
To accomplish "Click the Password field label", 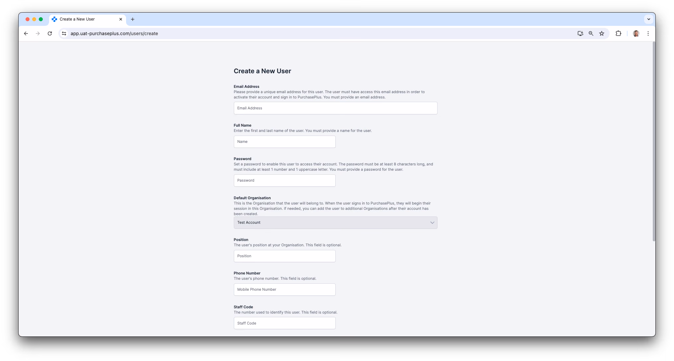I will 242,159.
